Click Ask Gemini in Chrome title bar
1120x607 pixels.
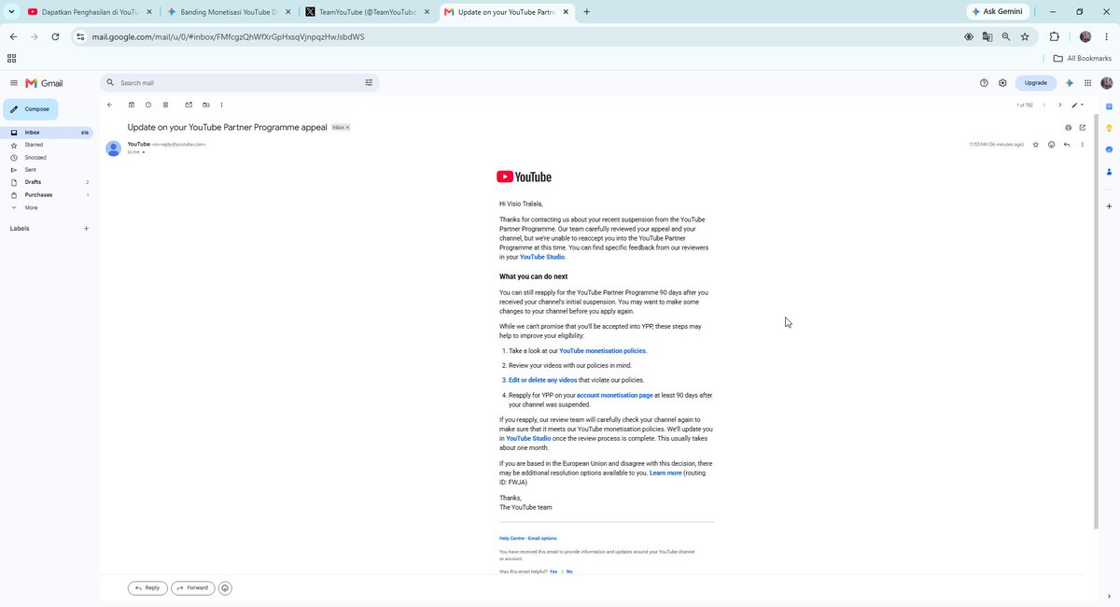tap(998, 12)
